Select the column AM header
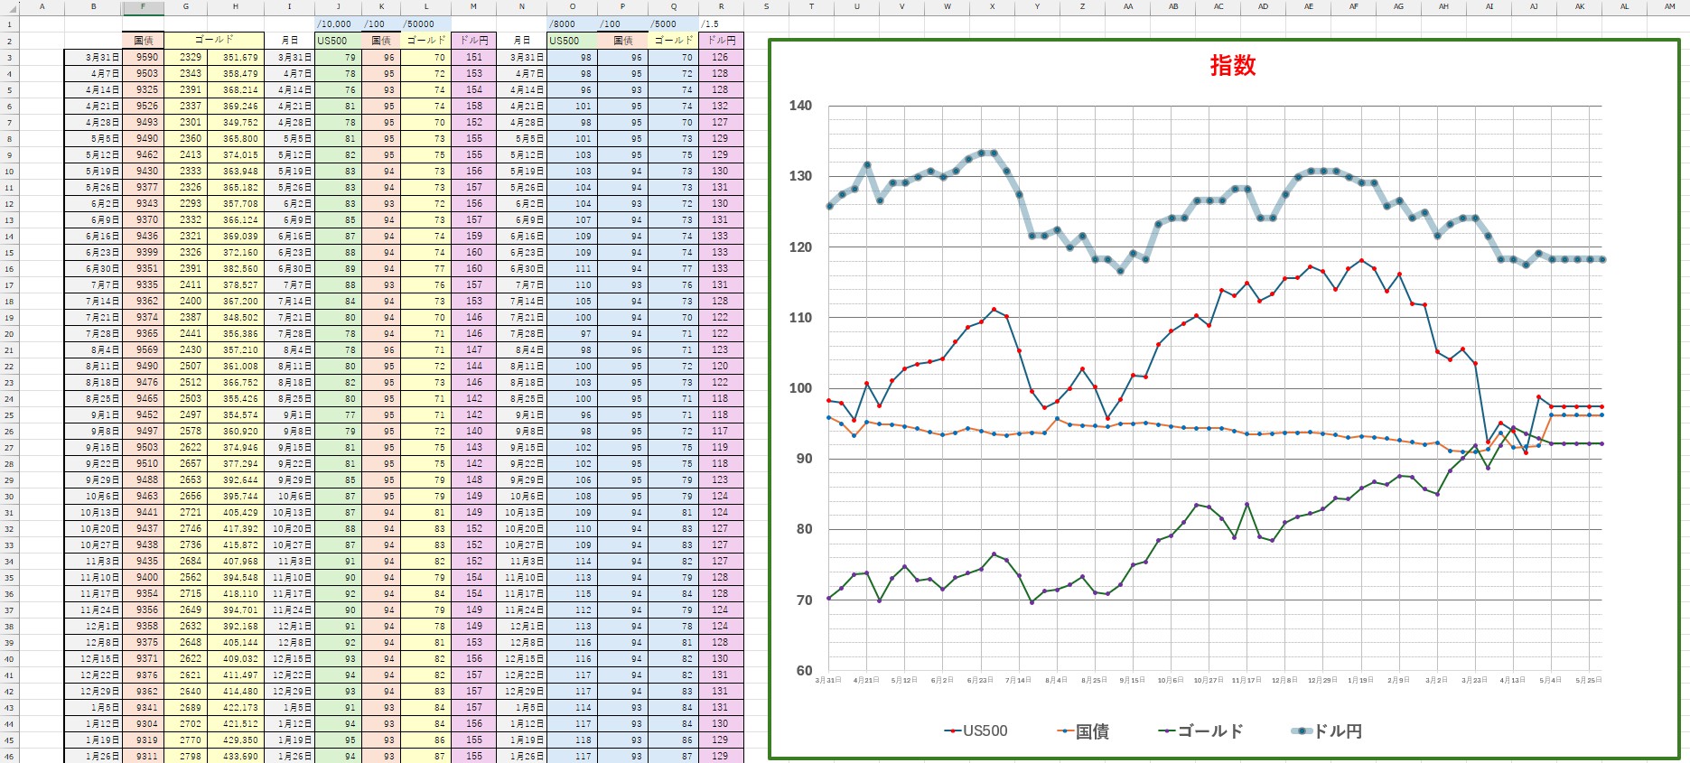 [1669, 7]
